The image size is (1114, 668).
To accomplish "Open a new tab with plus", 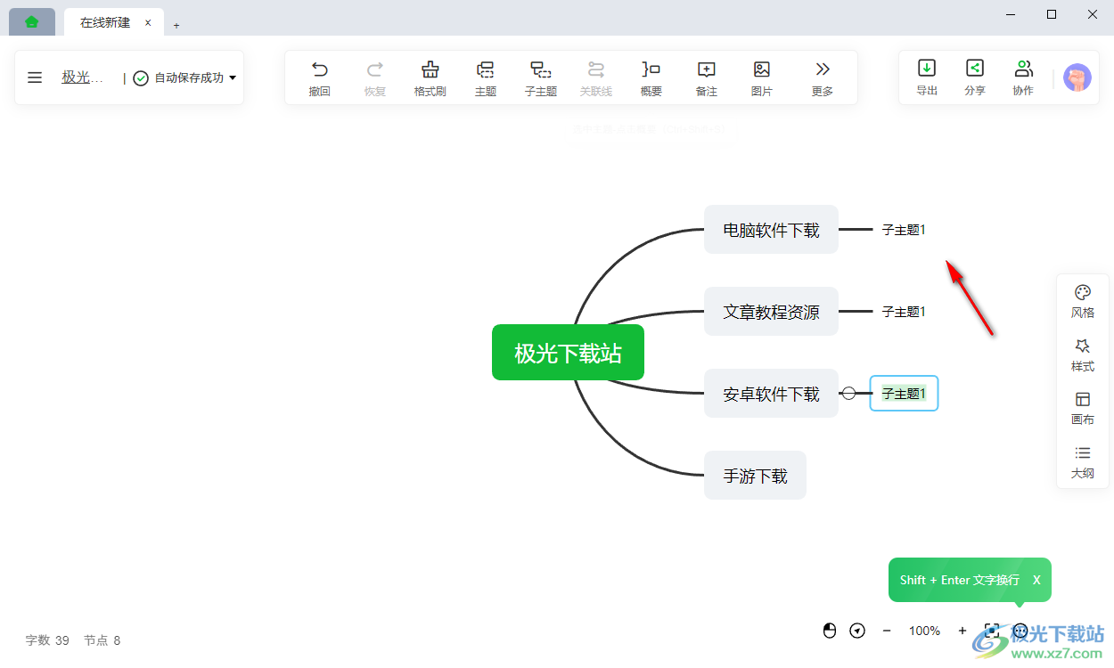I will tap(176, 25).
